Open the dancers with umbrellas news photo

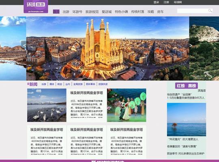(127, 105)
